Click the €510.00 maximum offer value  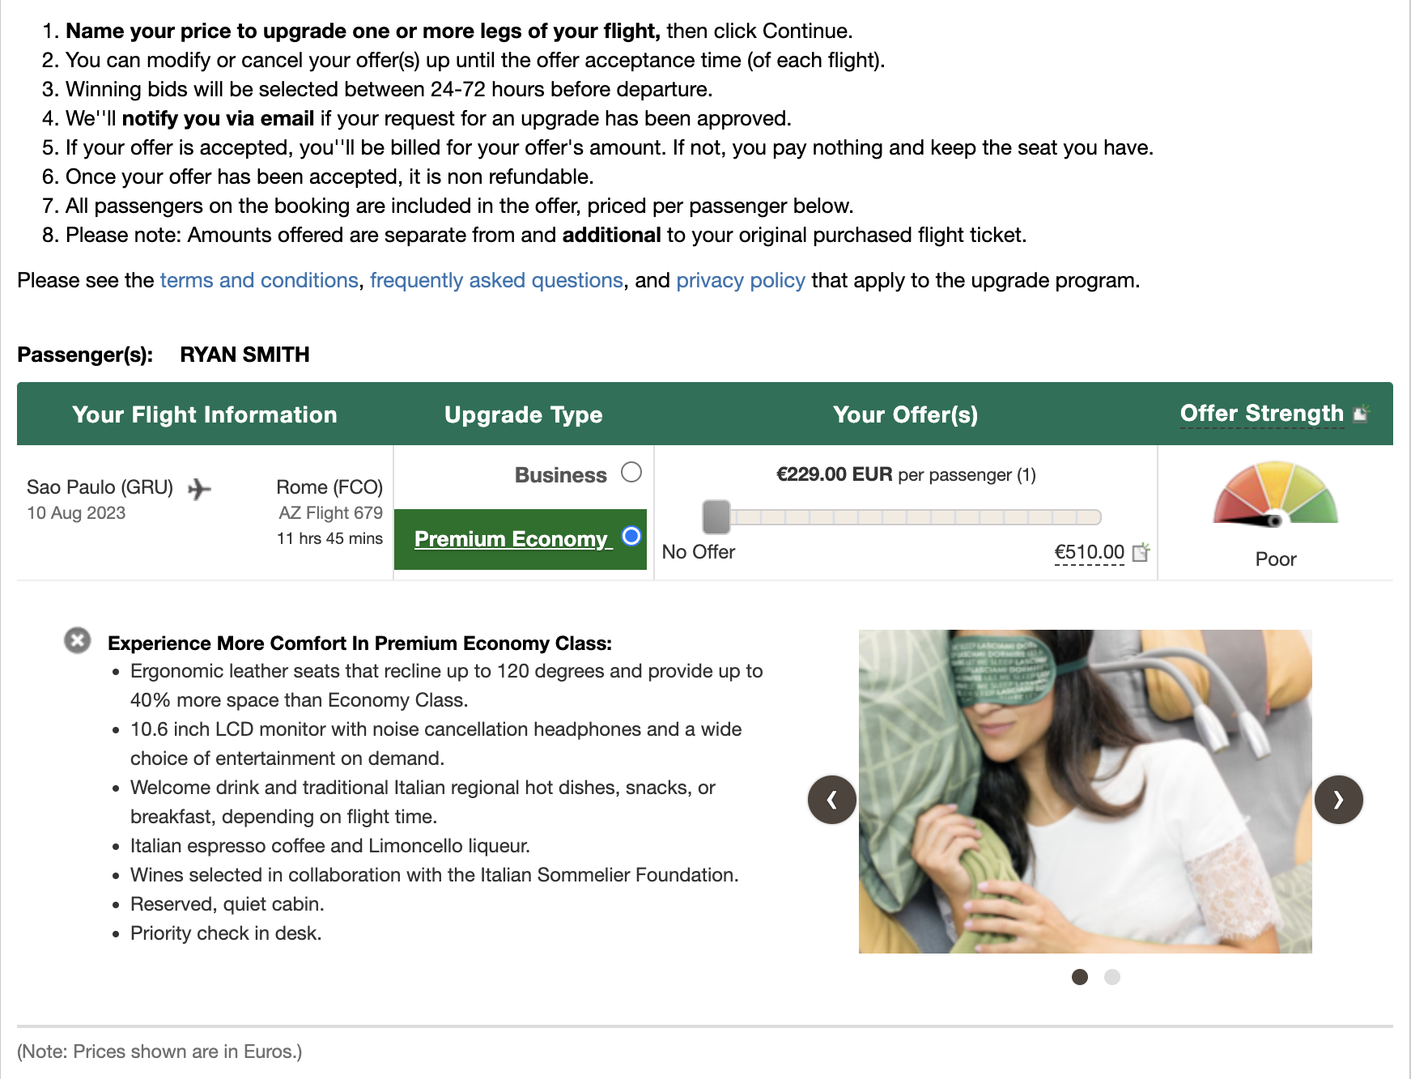1090,552
